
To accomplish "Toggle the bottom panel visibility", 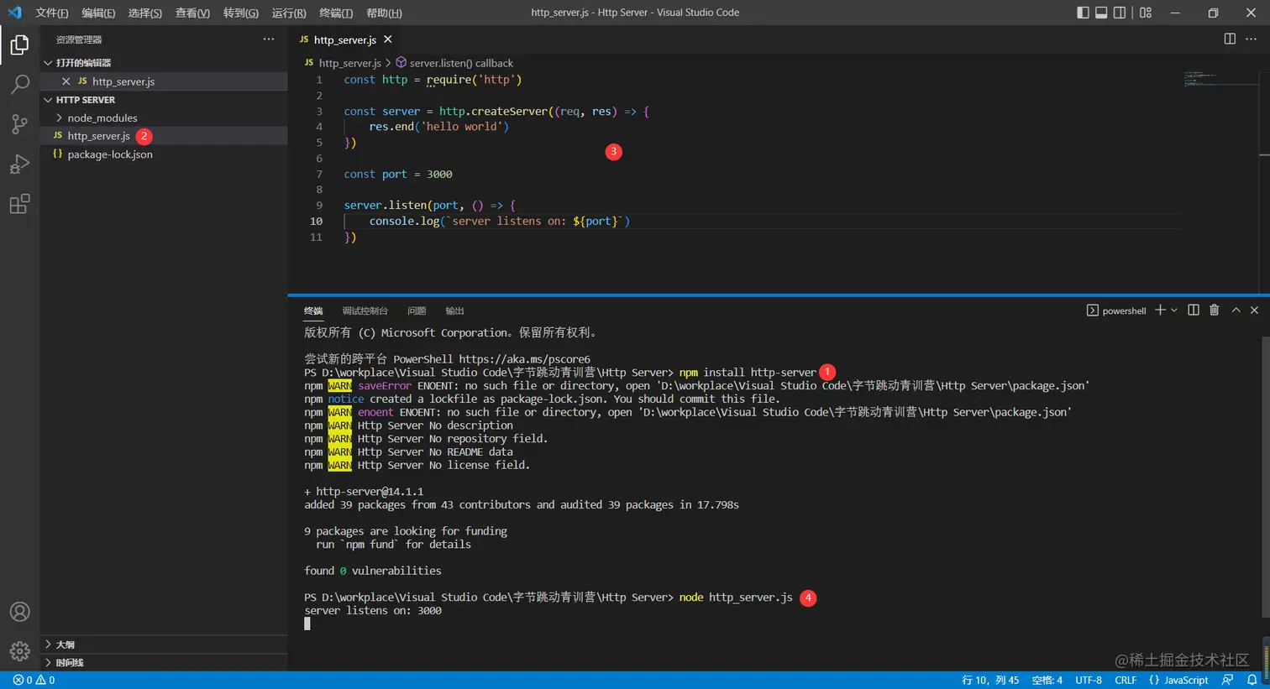I will coord(1101,13).
